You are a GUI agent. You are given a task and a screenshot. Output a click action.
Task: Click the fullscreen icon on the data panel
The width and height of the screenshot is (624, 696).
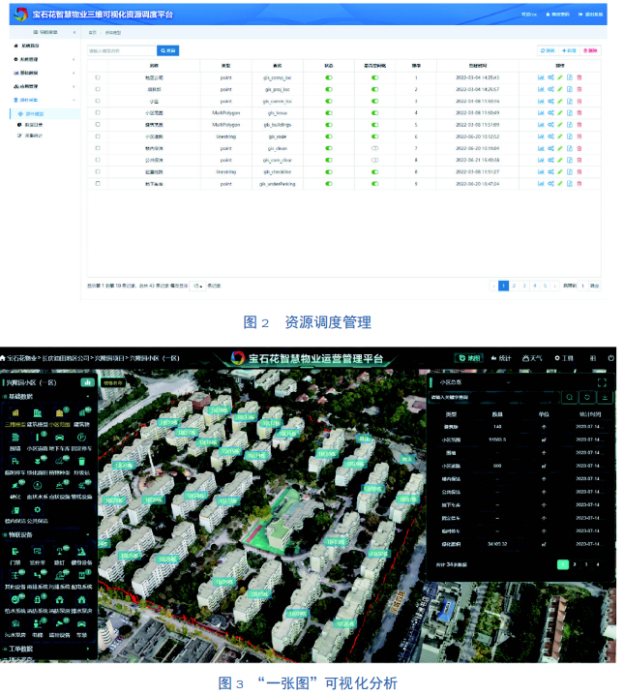(603, 381)
